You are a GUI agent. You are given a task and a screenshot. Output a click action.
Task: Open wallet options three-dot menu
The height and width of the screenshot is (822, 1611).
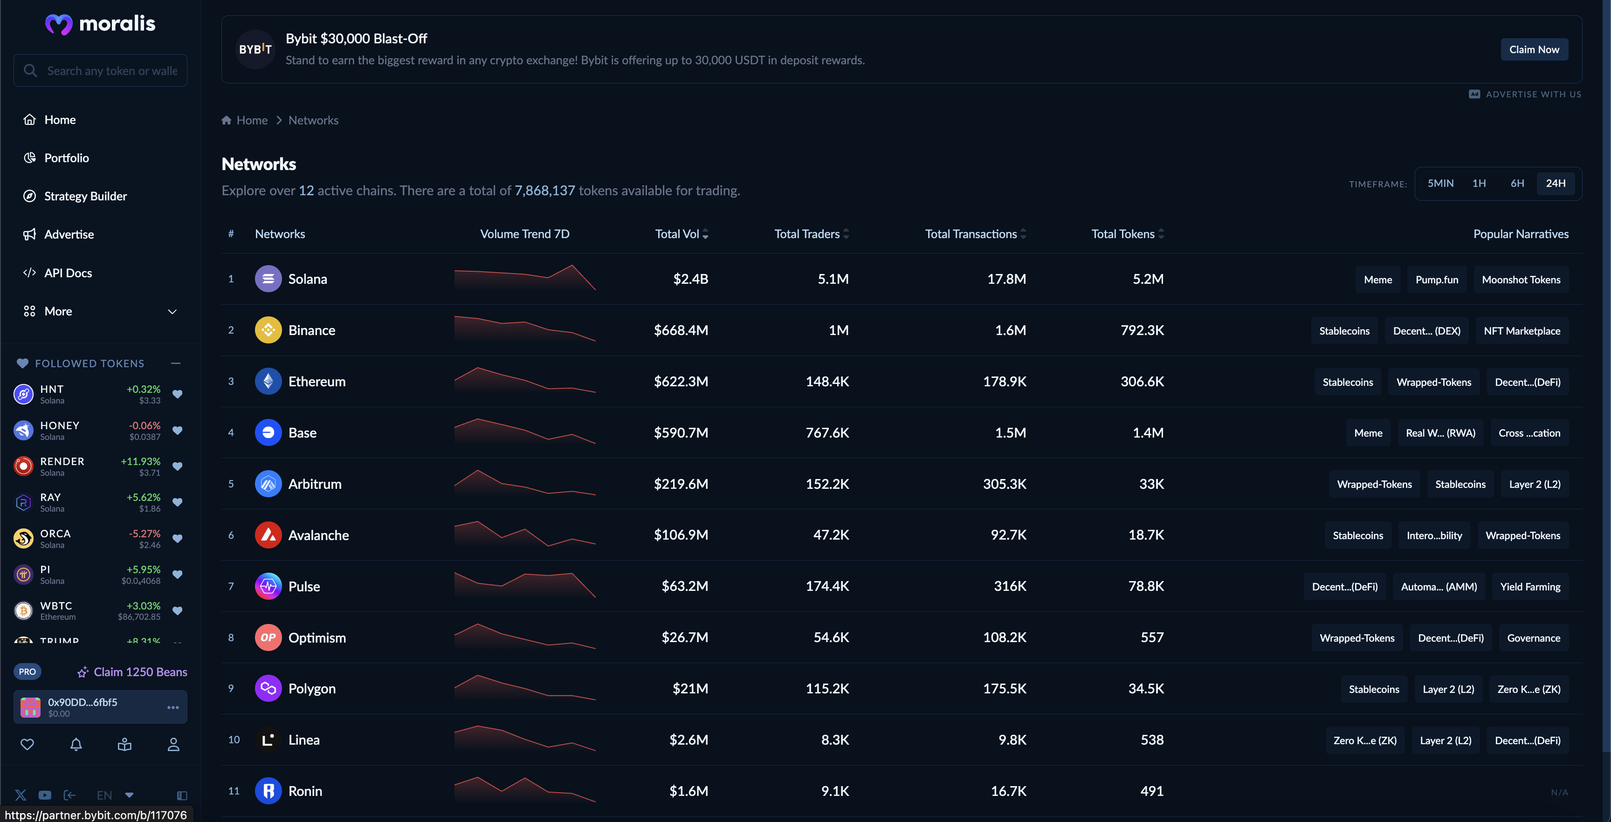click(x=173, y=707)
